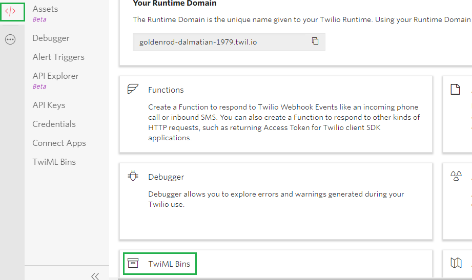472x280 pixels.
Task: Select Debugger in the left sidebar
Action: 51,38
